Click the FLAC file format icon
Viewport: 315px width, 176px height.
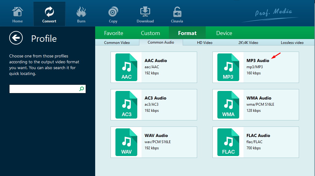(228, 142)
